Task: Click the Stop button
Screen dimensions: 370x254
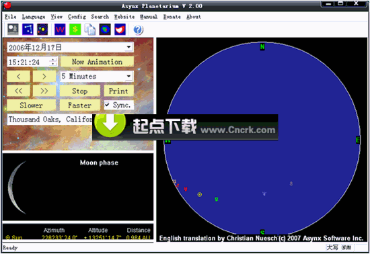Action: point(80,91)
